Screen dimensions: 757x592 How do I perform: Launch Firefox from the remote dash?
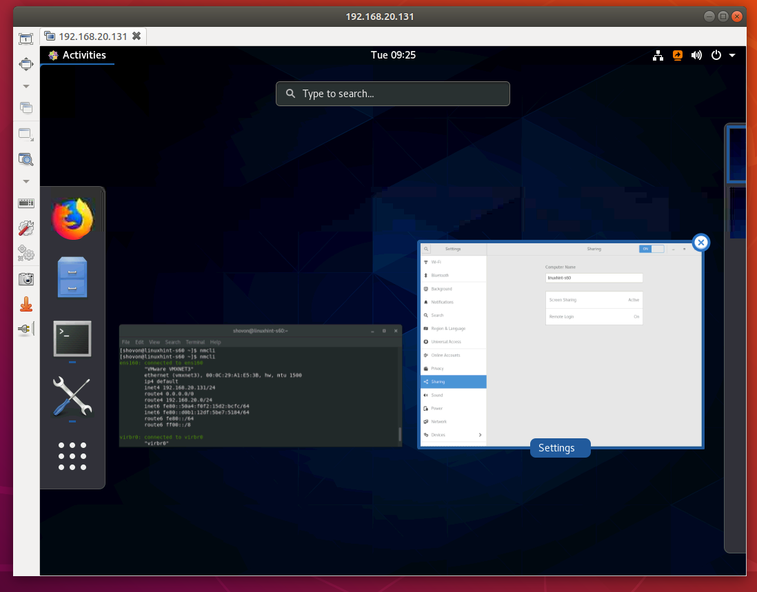coord(72,218)
